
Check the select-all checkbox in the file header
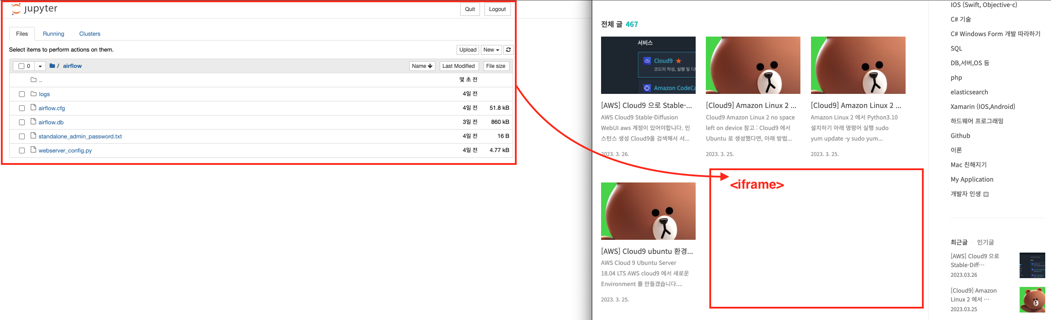pyautogui.click(x=21, y=66)
